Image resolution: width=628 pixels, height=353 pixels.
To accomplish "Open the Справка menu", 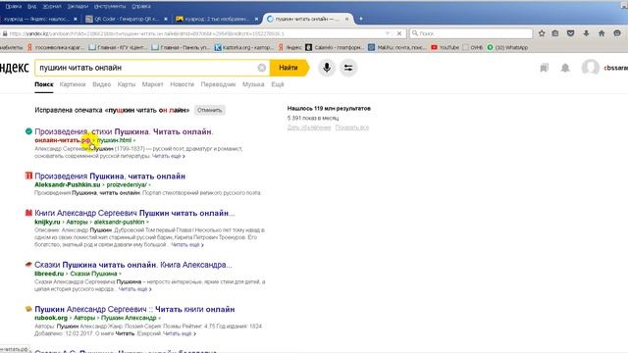I will tap(141, 7).
